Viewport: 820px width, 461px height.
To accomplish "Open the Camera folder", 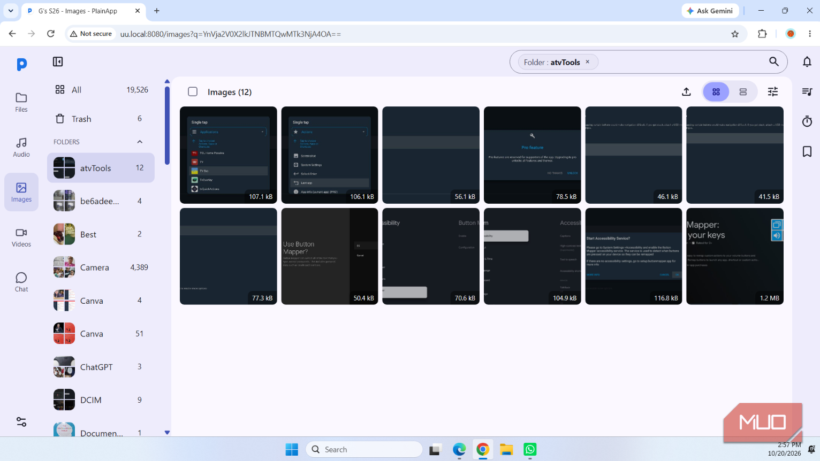I will coord(101,267).
